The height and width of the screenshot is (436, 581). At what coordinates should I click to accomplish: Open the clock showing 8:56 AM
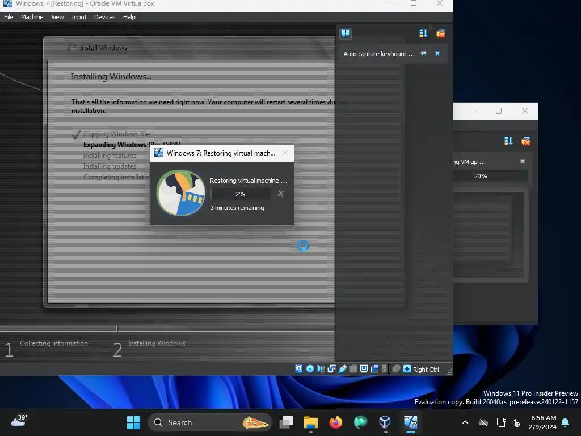click(543, 422)
